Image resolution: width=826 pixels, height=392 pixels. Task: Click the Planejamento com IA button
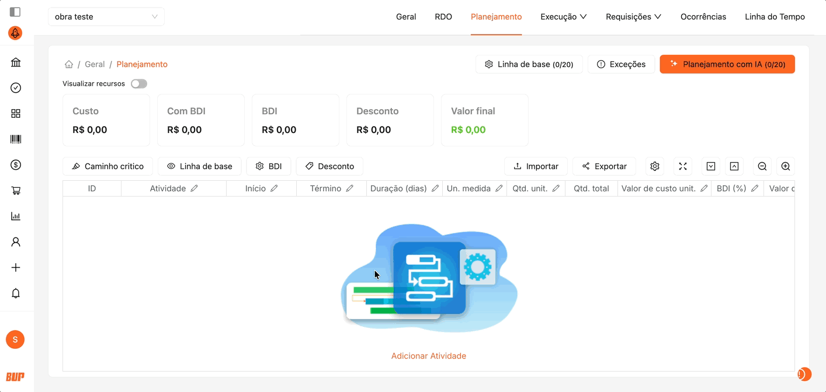(727, 64)
